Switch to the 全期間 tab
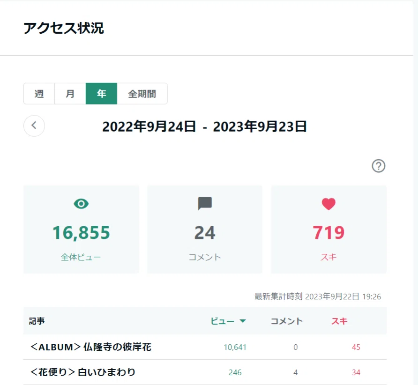 point(142,94)
